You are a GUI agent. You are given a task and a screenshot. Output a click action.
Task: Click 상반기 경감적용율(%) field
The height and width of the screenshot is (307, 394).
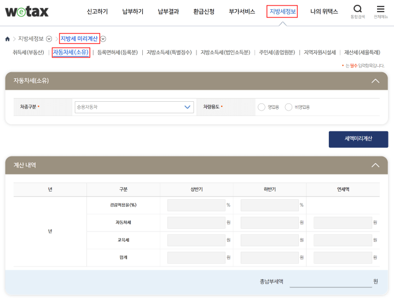coord(196,205)
